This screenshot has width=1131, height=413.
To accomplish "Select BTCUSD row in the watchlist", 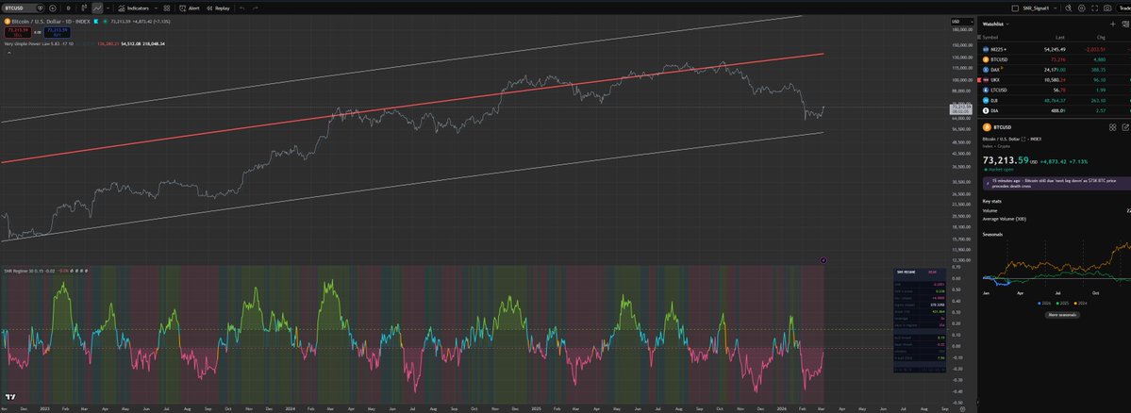I will [x=1055, y=59].
